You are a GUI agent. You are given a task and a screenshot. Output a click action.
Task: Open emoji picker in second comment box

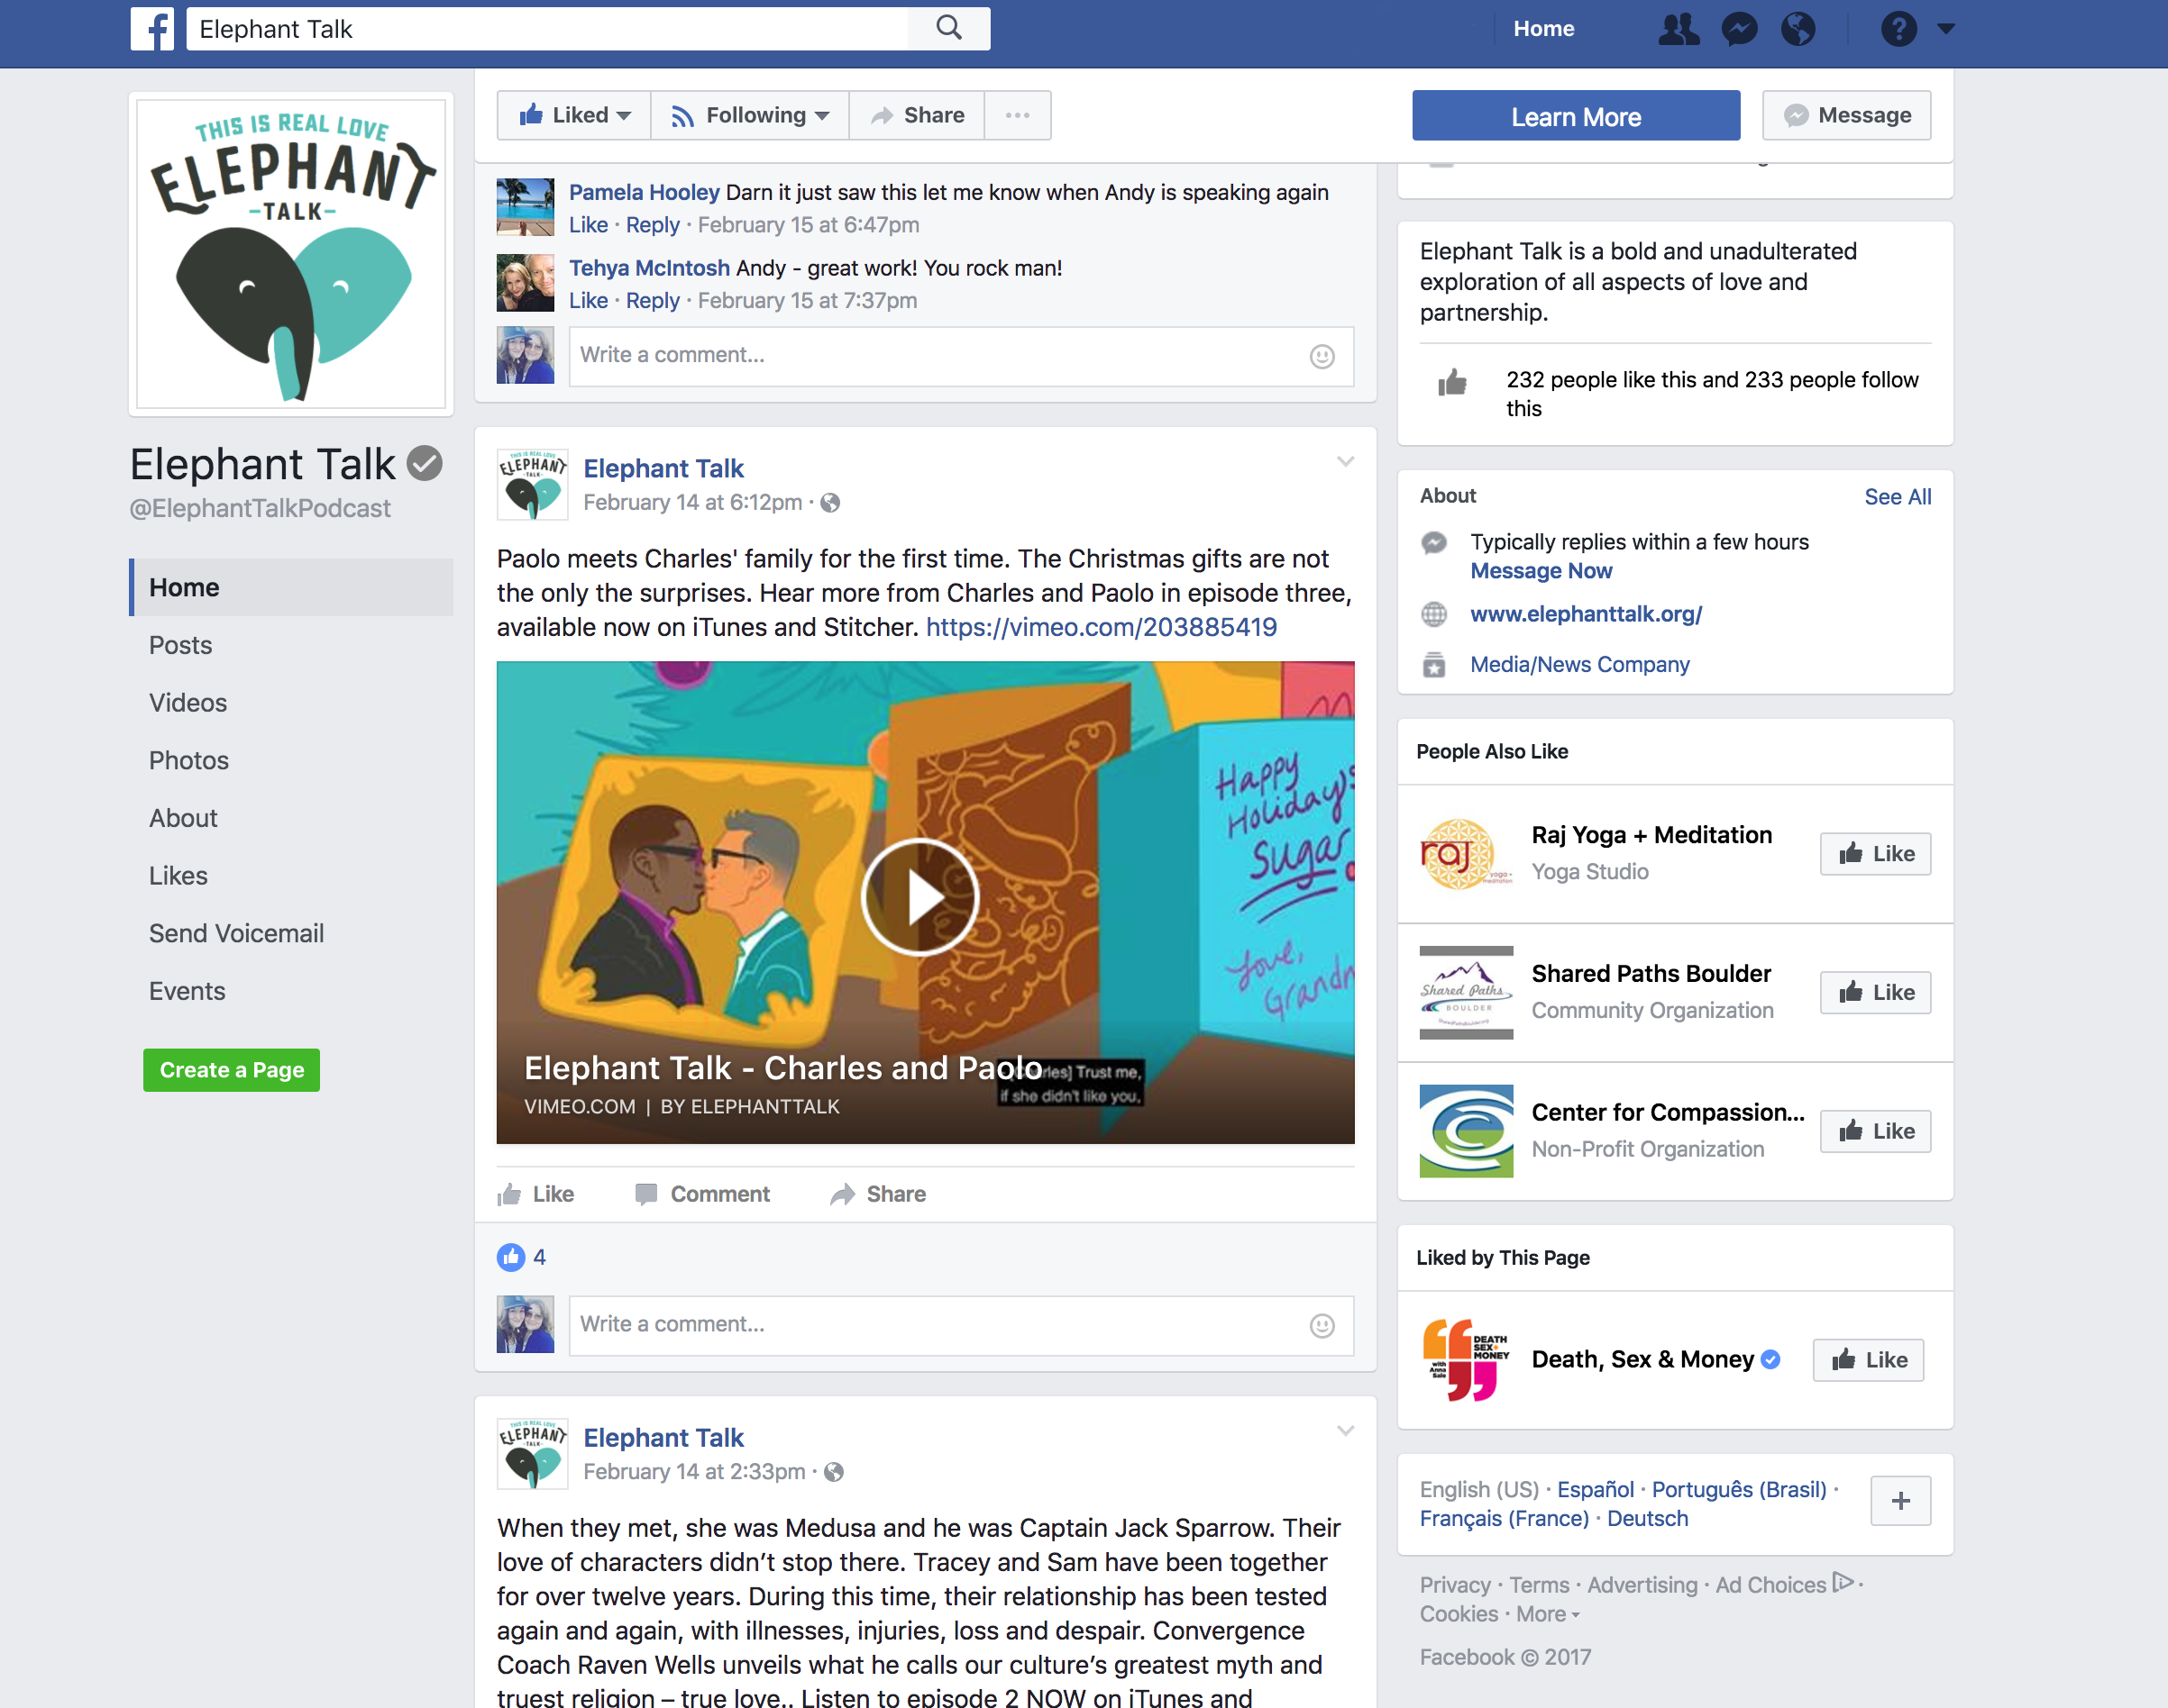tap(1322, 1325)
